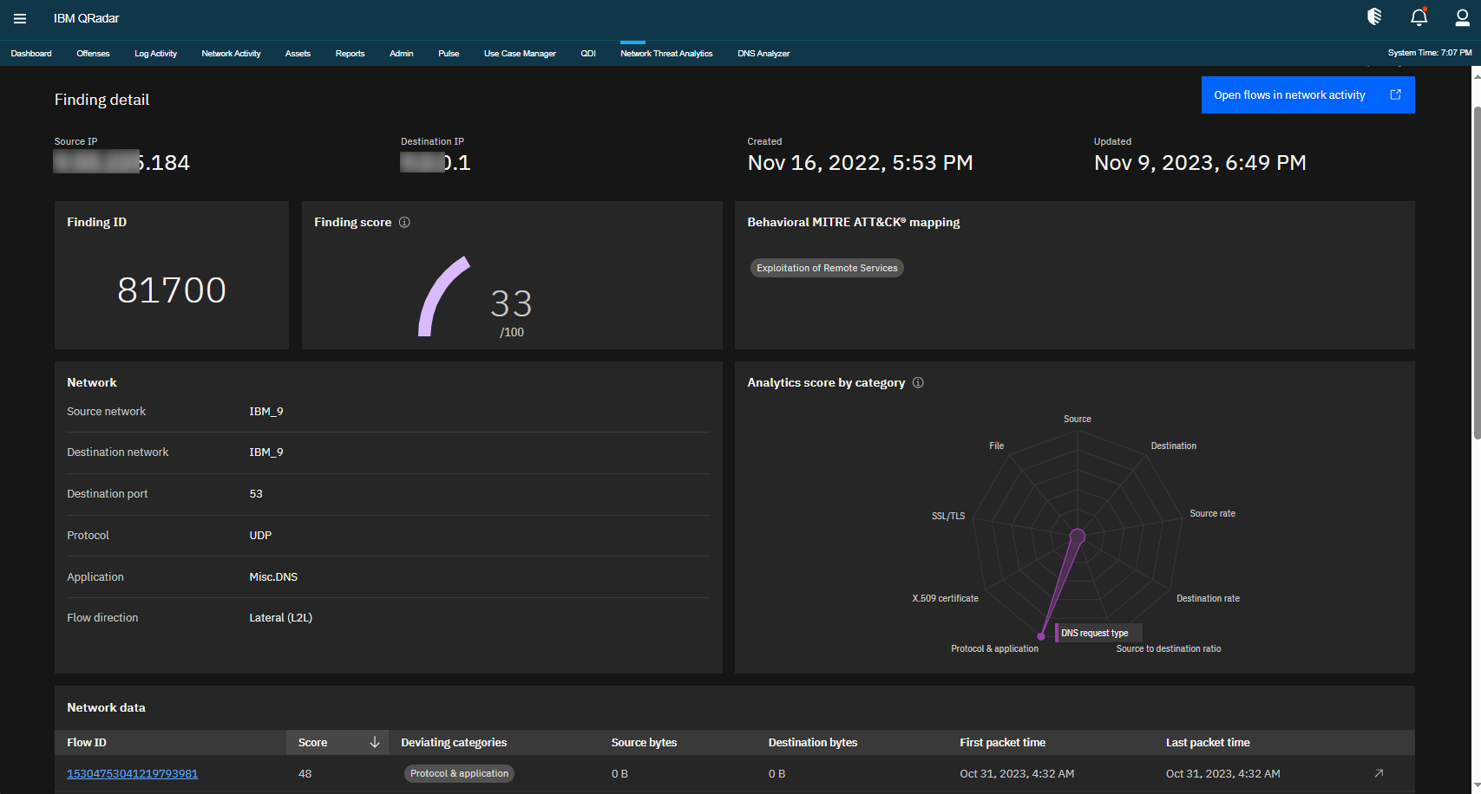The image size is (1481, 794).
Task: Click the Finding ID value 81700
Action: point(172,290)
